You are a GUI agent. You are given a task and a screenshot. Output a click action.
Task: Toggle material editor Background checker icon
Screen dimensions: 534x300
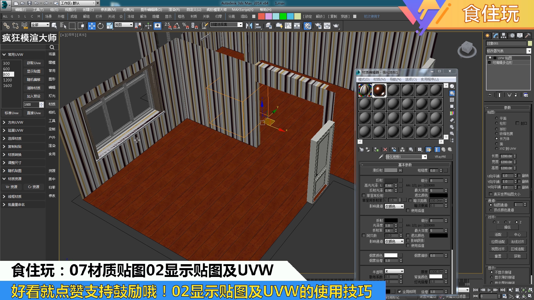click(x=452, y=100)
